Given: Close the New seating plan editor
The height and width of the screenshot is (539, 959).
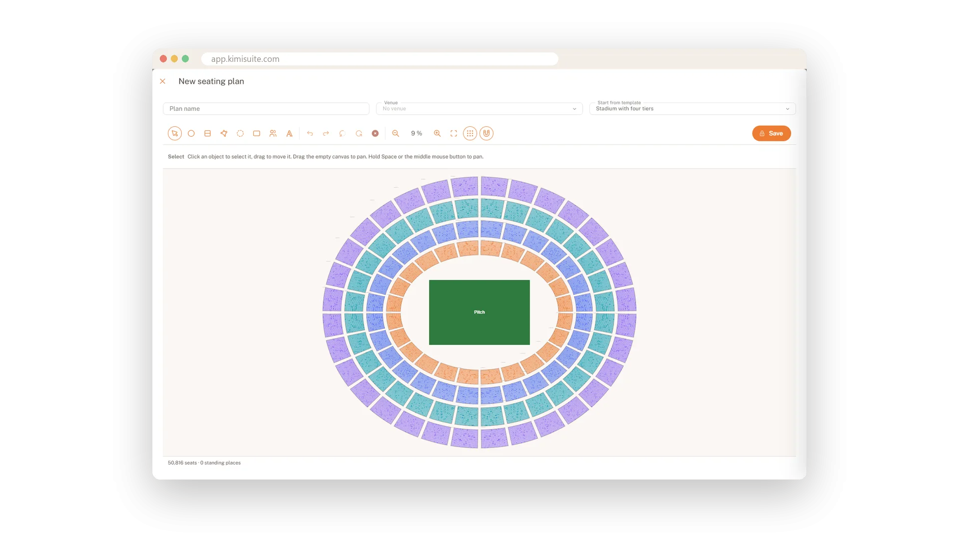Looking at the screenshot, I should (162, 81).
